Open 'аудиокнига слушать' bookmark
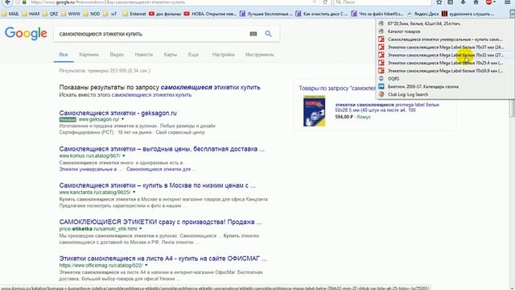Image resolution: width=515 pixels, height=290 pixels. tap(468, 14)
